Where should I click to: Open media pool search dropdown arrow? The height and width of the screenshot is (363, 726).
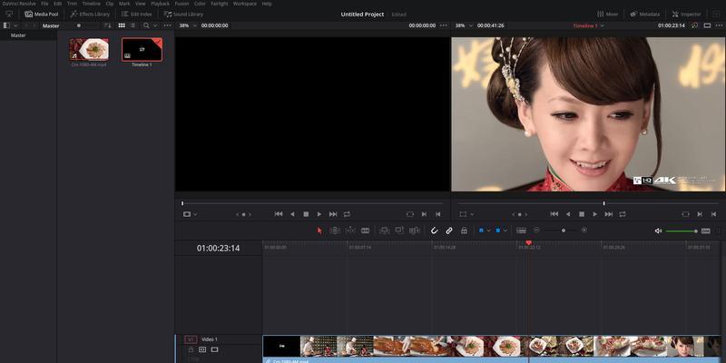tap(155, 26)
